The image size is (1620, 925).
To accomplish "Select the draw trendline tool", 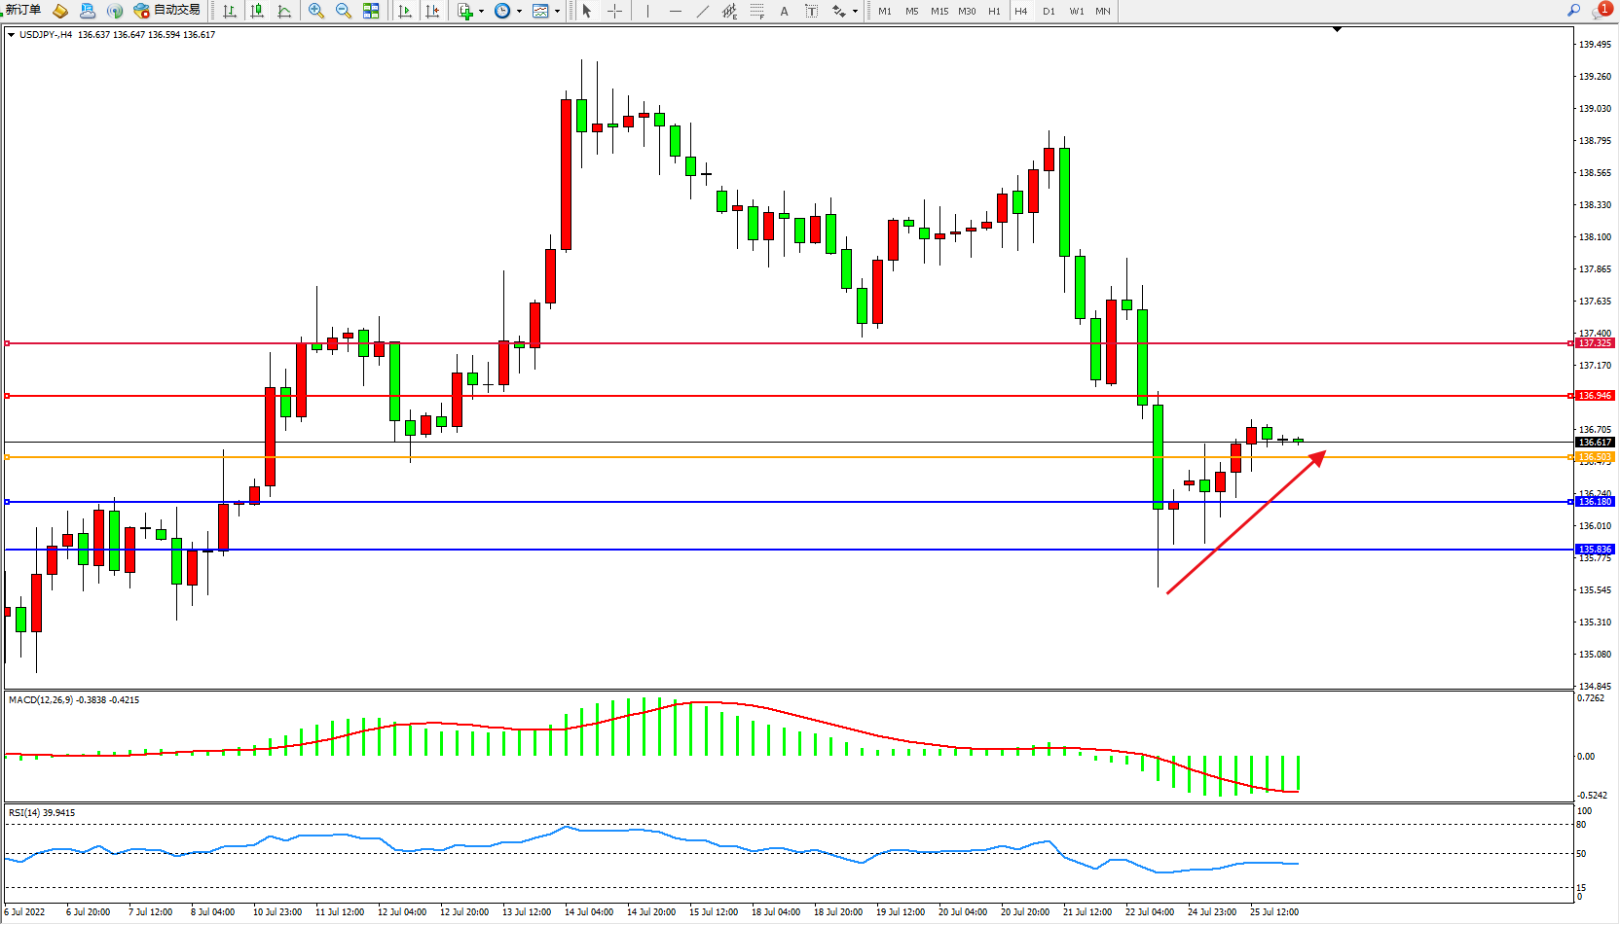I will coord(703,12).
